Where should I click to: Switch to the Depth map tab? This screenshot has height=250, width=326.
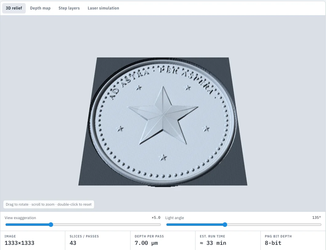point(40,8)
